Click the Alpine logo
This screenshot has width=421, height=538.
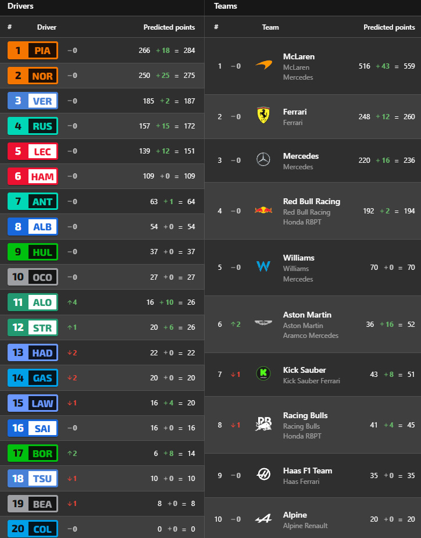point(263,518)
